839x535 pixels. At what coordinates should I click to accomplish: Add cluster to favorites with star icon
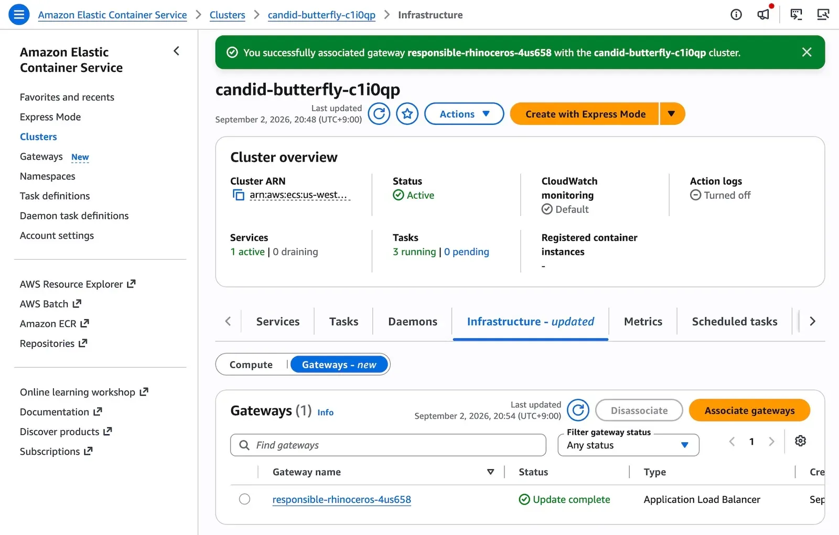(407, 114)
